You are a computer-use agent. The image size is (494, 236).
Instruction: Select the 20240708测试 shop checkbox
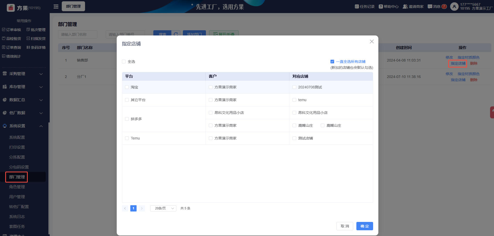pyautogui.click(x=294, y=87)
